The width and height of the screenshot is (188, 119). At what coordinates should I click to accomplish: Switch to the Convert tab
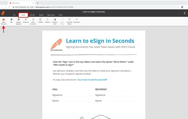32,15
